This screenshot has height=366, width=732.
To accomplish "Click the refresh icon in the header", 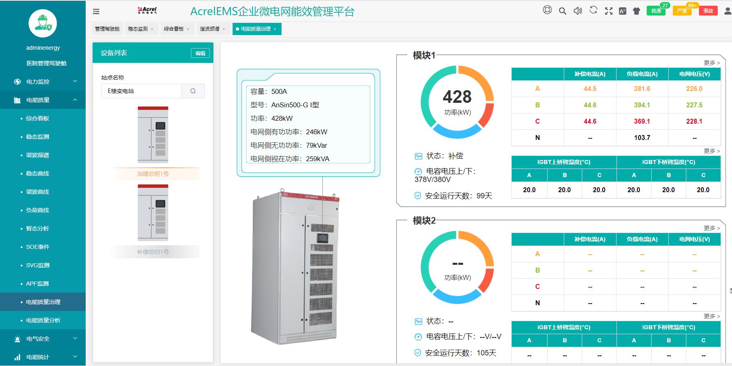I will 593,11.
